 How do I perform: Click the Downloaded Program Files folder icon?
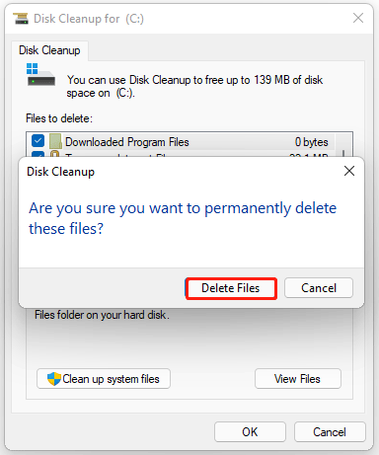pos(55,141)
